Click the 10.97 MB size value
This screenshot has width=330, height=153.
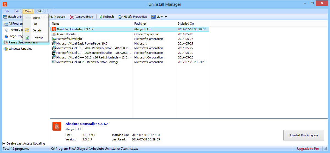(88, 135)
